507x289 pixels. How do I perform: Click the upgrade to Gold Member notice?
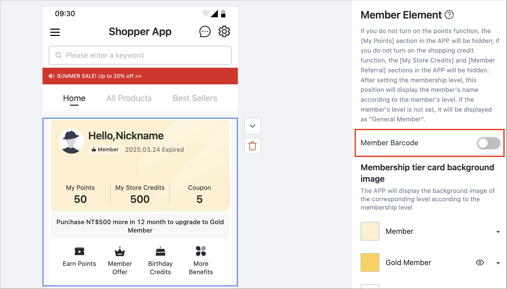[x=140, y=226]
